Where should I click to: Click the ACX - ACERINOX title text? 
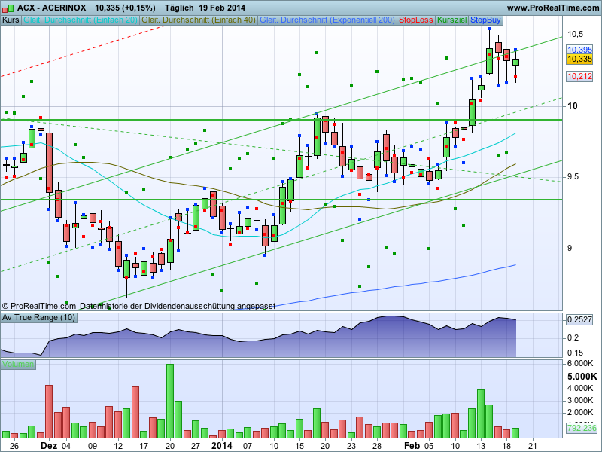point(51,8)
